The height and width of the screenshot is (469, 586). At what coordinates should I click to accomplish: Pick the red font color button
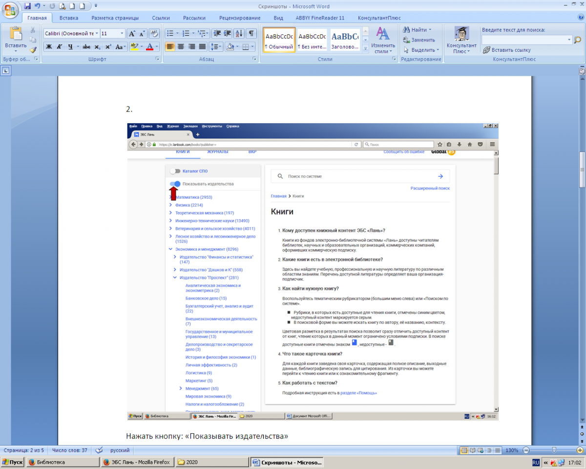pos(149,47)
